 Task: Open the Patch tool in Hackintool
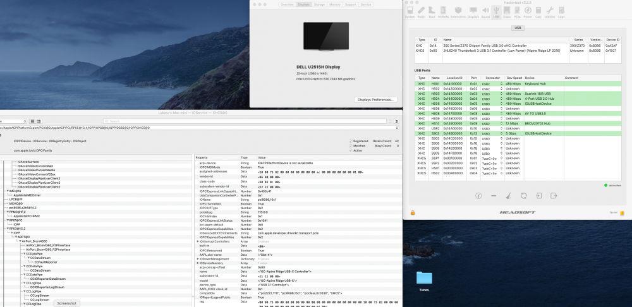(421, 11)
